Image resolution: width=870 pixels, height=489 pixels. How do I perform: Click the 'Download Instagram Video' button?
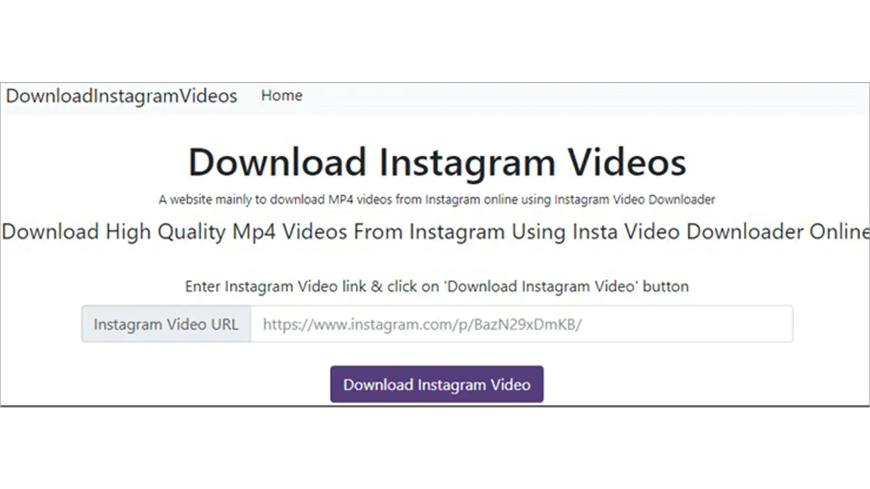[436, 384]
